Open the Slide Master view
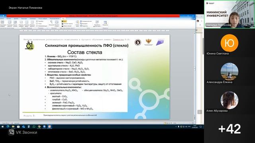255x143 pixels. (x=21, y=23)
